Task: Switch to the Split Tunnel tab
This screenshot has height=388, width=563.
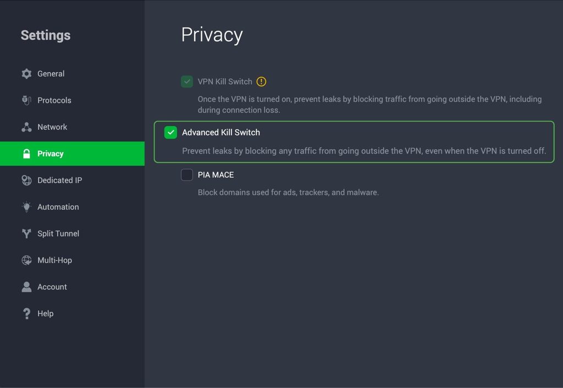Action: point(72,233)
